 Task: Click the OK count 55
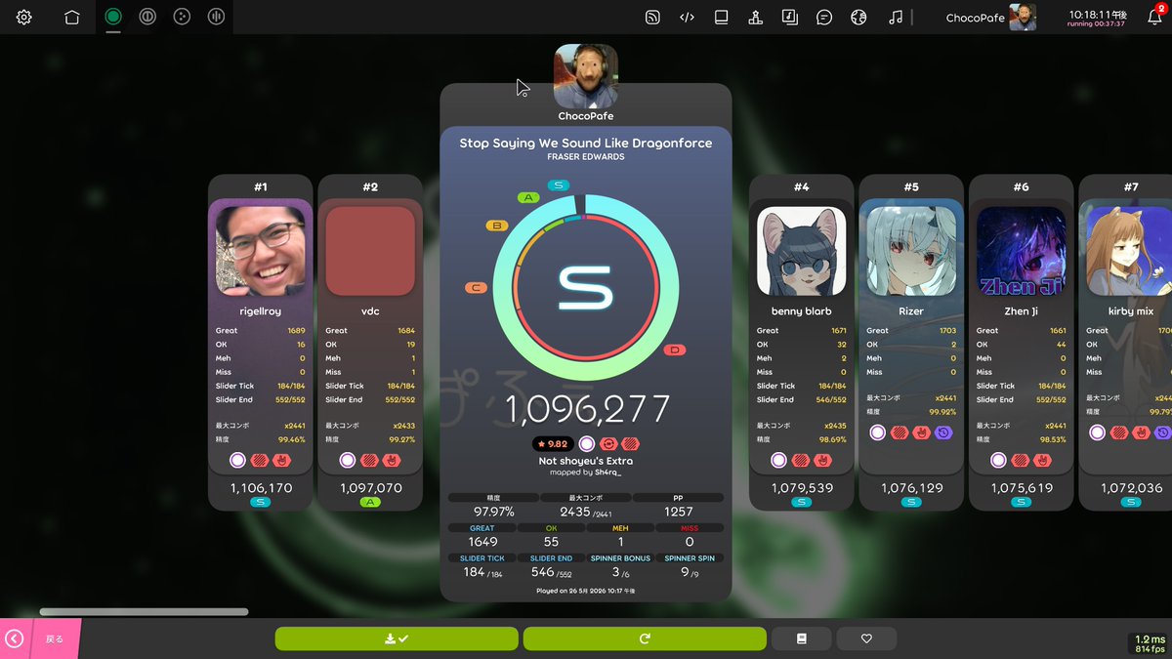coord(551,541)
